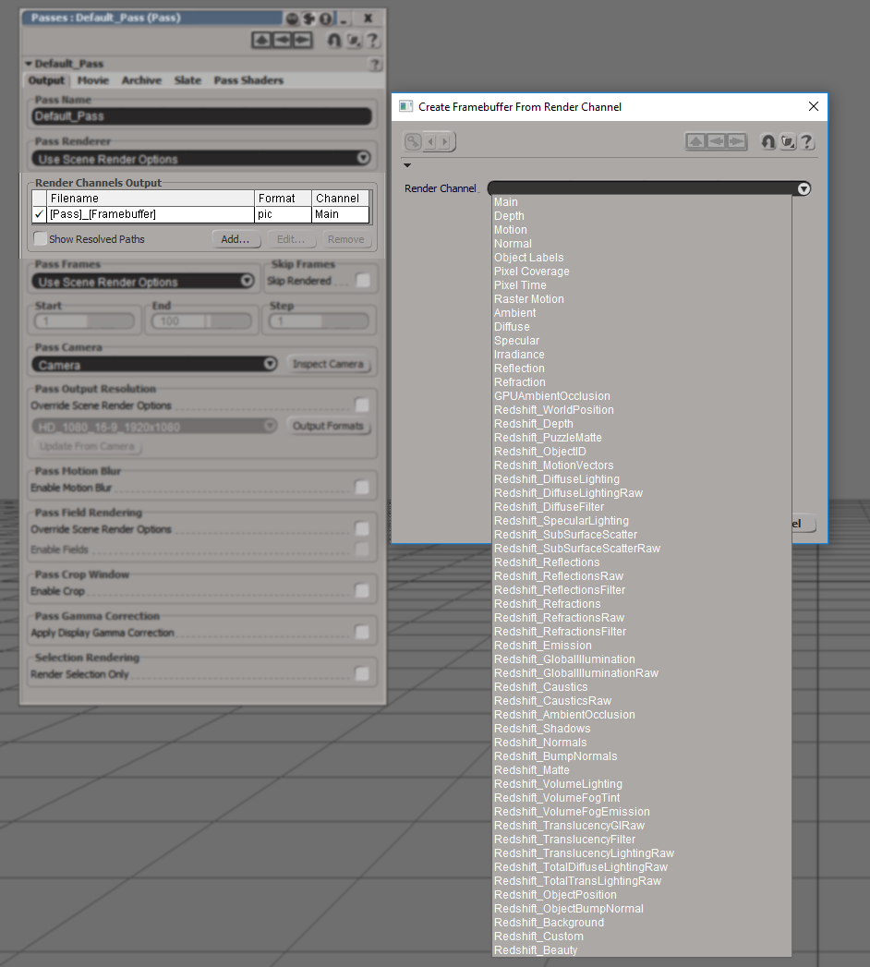
Task: Click the help icon on Default_Pass header row
Action: coord(374,64)
